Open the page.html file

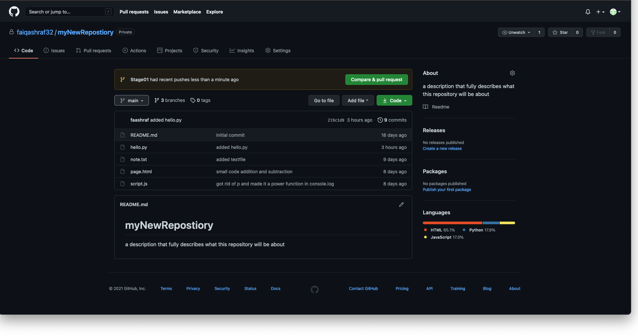coord(141,172)
